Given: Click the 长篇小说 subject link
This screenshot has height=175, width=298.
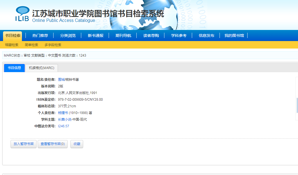Looking at the screenshot, I should pyautogui.click(x=65, y=120).
